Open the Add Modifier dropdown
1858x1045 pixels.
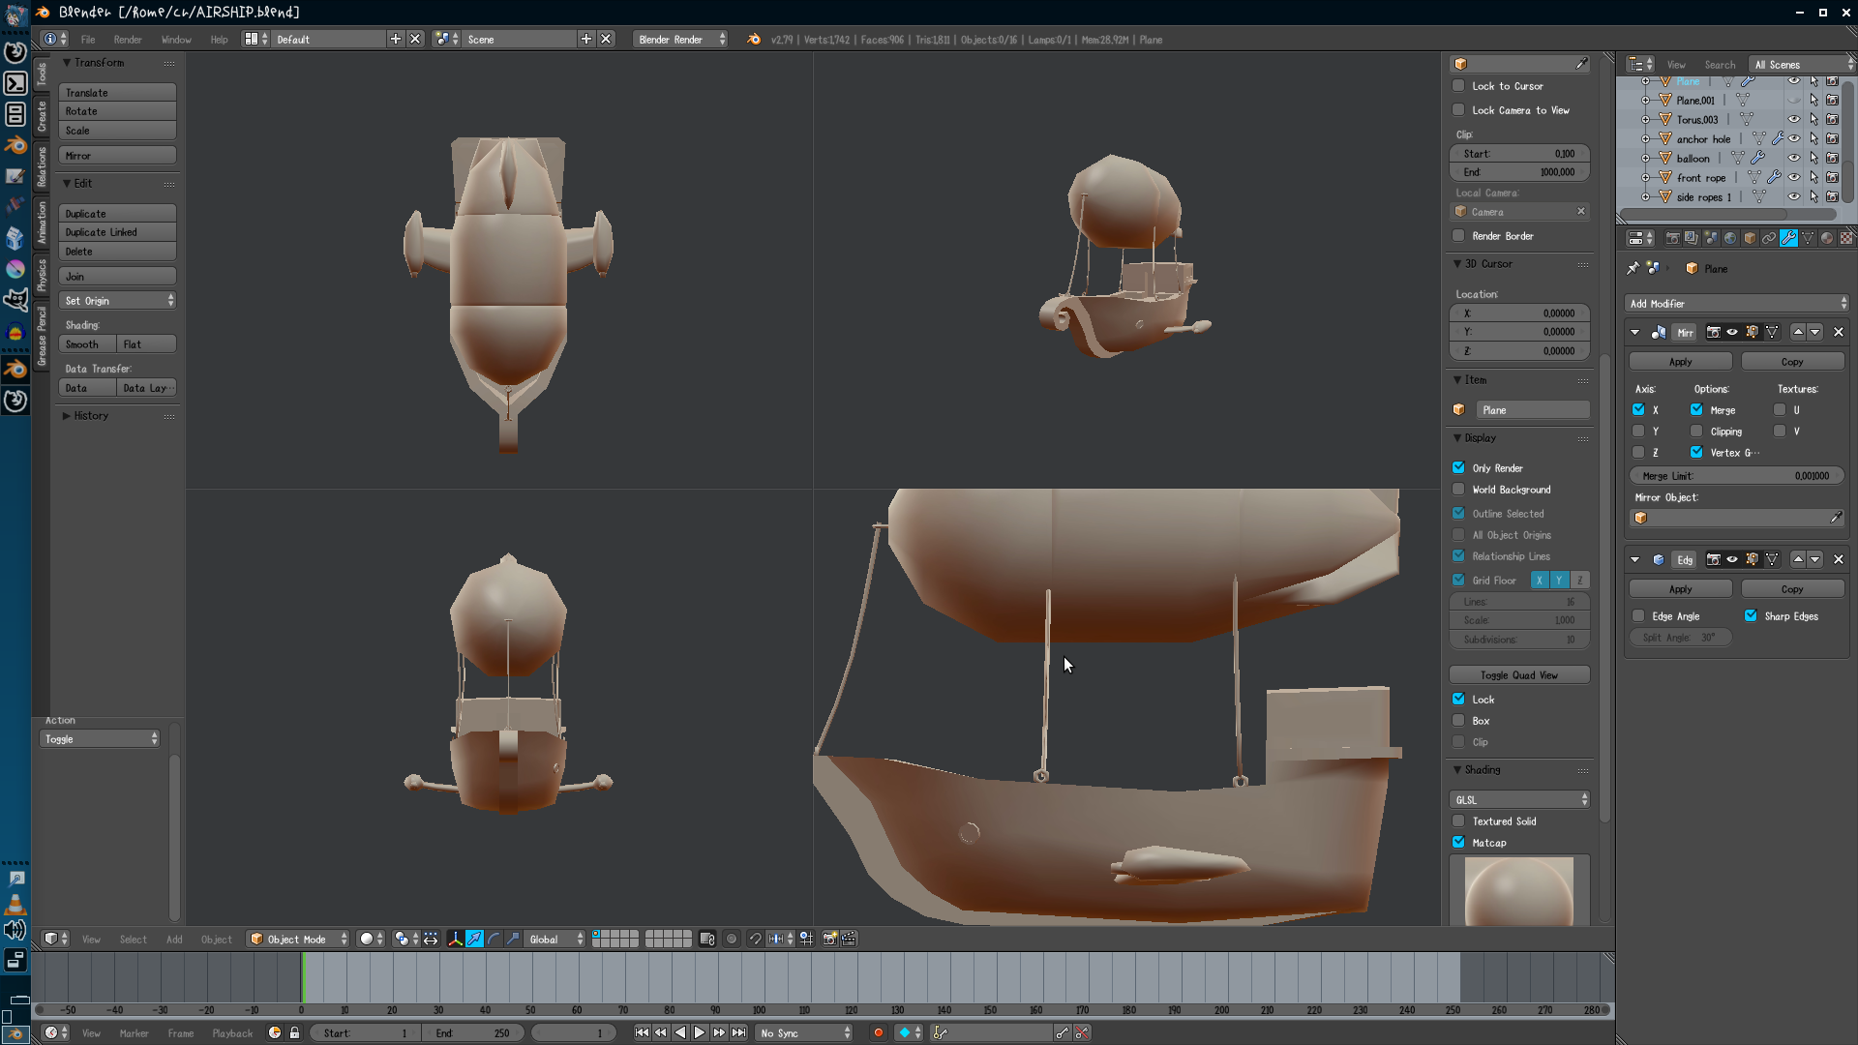1737,304
